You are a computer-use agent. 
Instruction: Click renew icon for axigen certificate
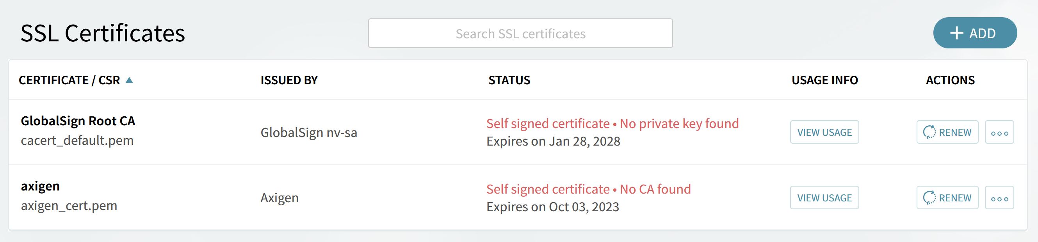coord(929,198)
